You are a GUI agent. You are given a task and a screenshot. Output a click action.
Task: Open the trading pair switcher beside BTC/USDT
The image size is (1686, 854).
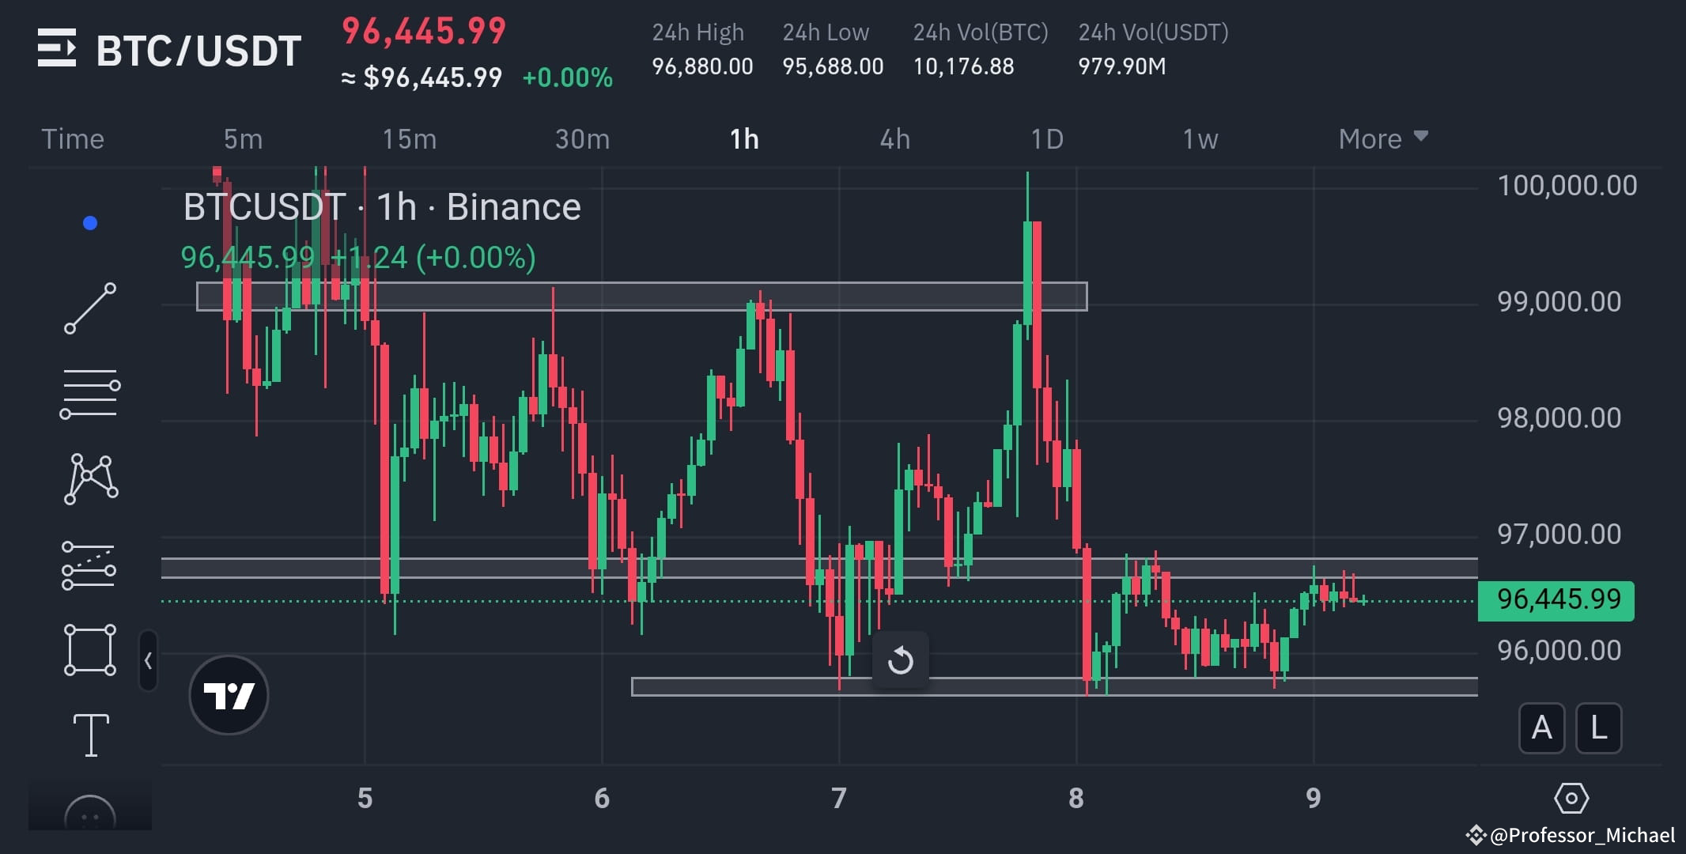[59, 49]
